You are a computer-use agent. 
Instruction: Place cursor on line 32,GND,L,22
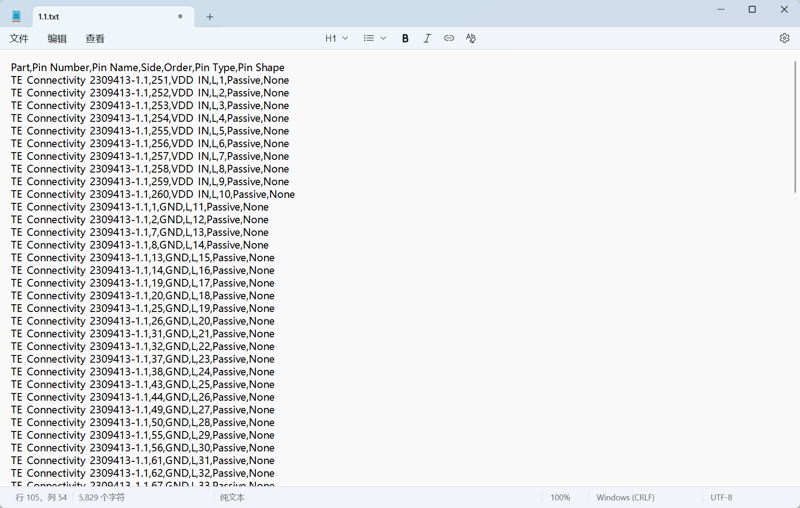coord(143,346)
